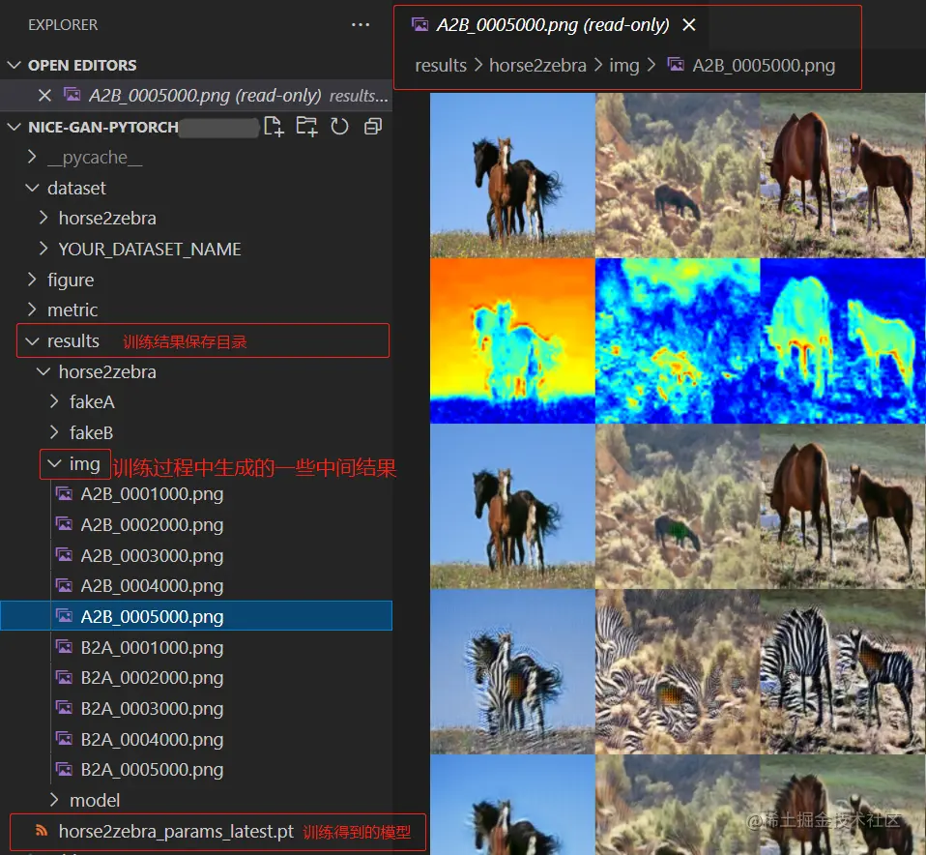The image size is (926, 855).
Task: Click image file icon beside A2B_0004000.png
Action: pyautogui.click(x=64, y=585)
